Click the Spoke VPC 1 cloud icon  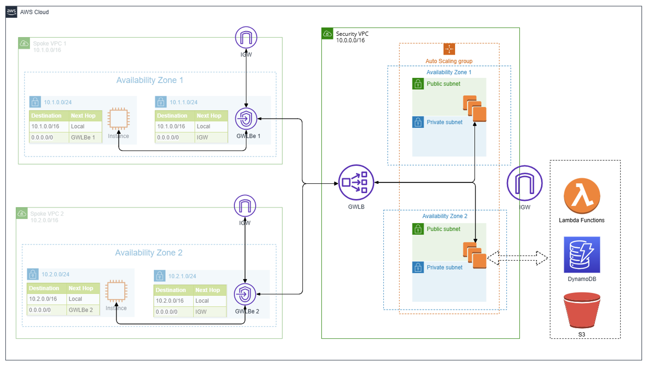24,43
